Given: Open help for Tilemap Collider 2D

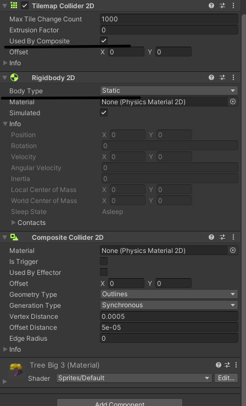Looking at the screenshot, I should pos(211,5).
